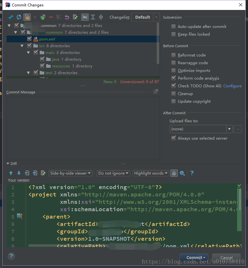Open the Changelist Default dropdown
The height and width of the screenshot is (268, 248).
(145, 17)
